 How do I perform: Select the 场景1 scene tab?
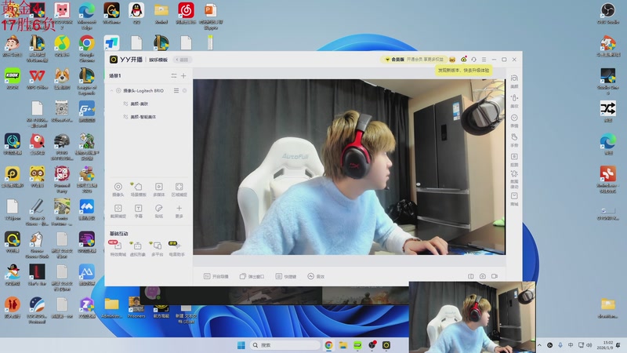point(115,75)
